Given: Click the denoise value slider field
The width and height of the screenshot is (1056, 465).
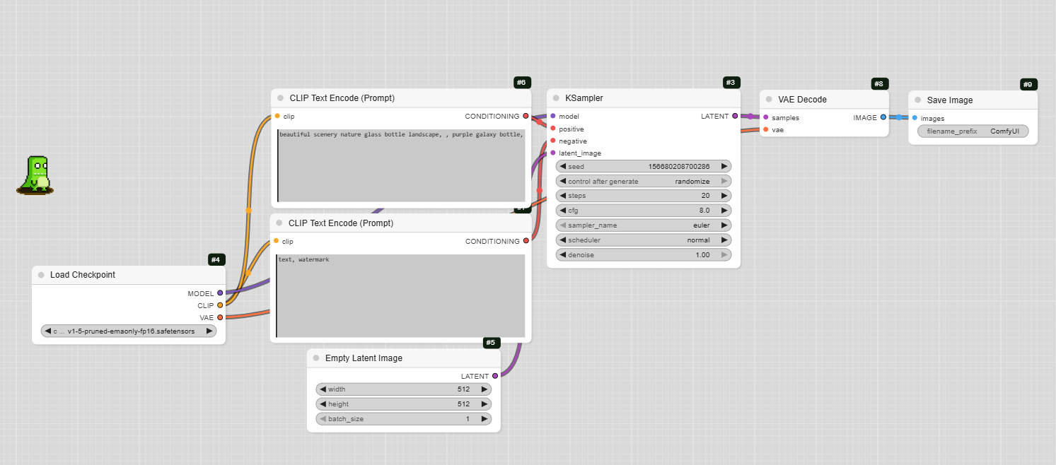Looking at the screenshot, I should point(643,255).
